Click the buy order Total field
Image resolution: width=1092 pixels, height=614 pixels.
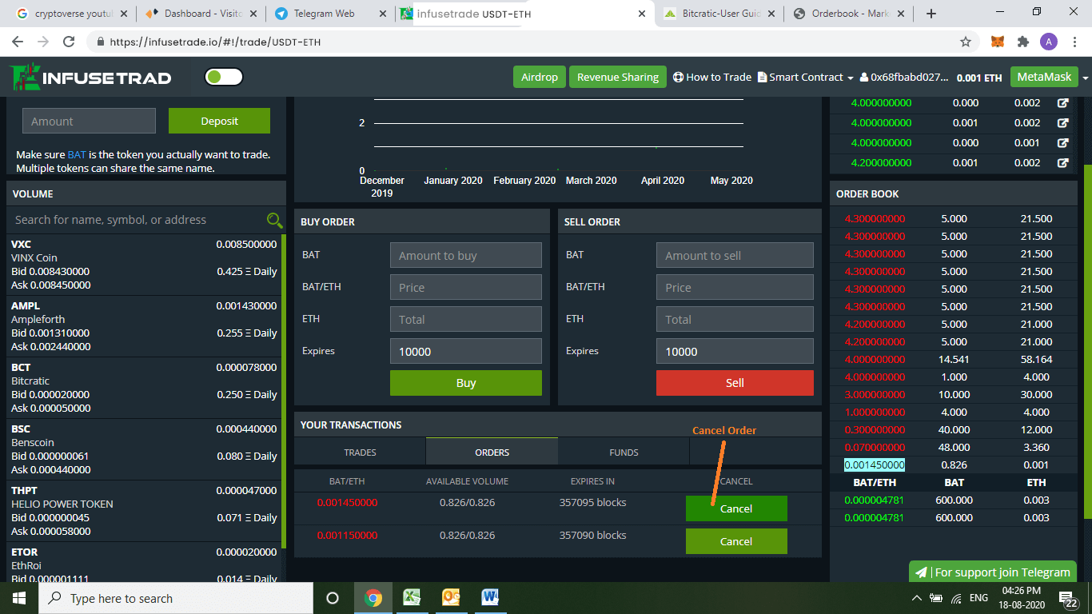pyautogui.click(x=466, y=319)
